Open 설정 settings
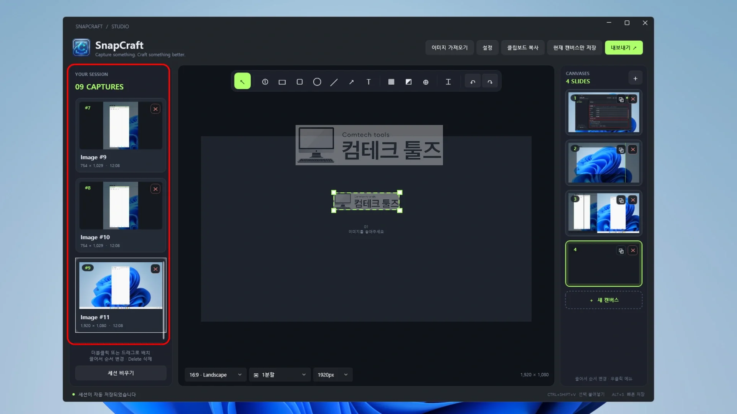The height and width of the screenshot is (414, 737). pos(487,48)
